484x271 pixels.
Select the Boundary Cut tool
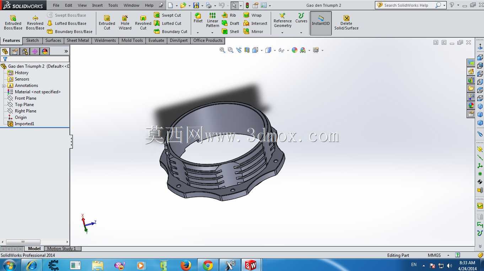pyautogui.click(x=171, y=32)
